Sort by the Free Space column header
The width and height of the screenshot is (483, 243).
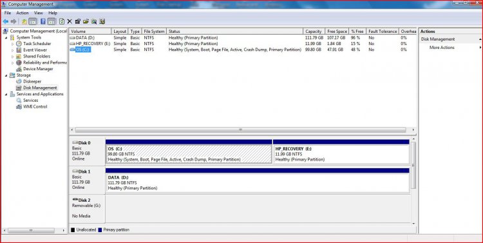tap(337, 32)
